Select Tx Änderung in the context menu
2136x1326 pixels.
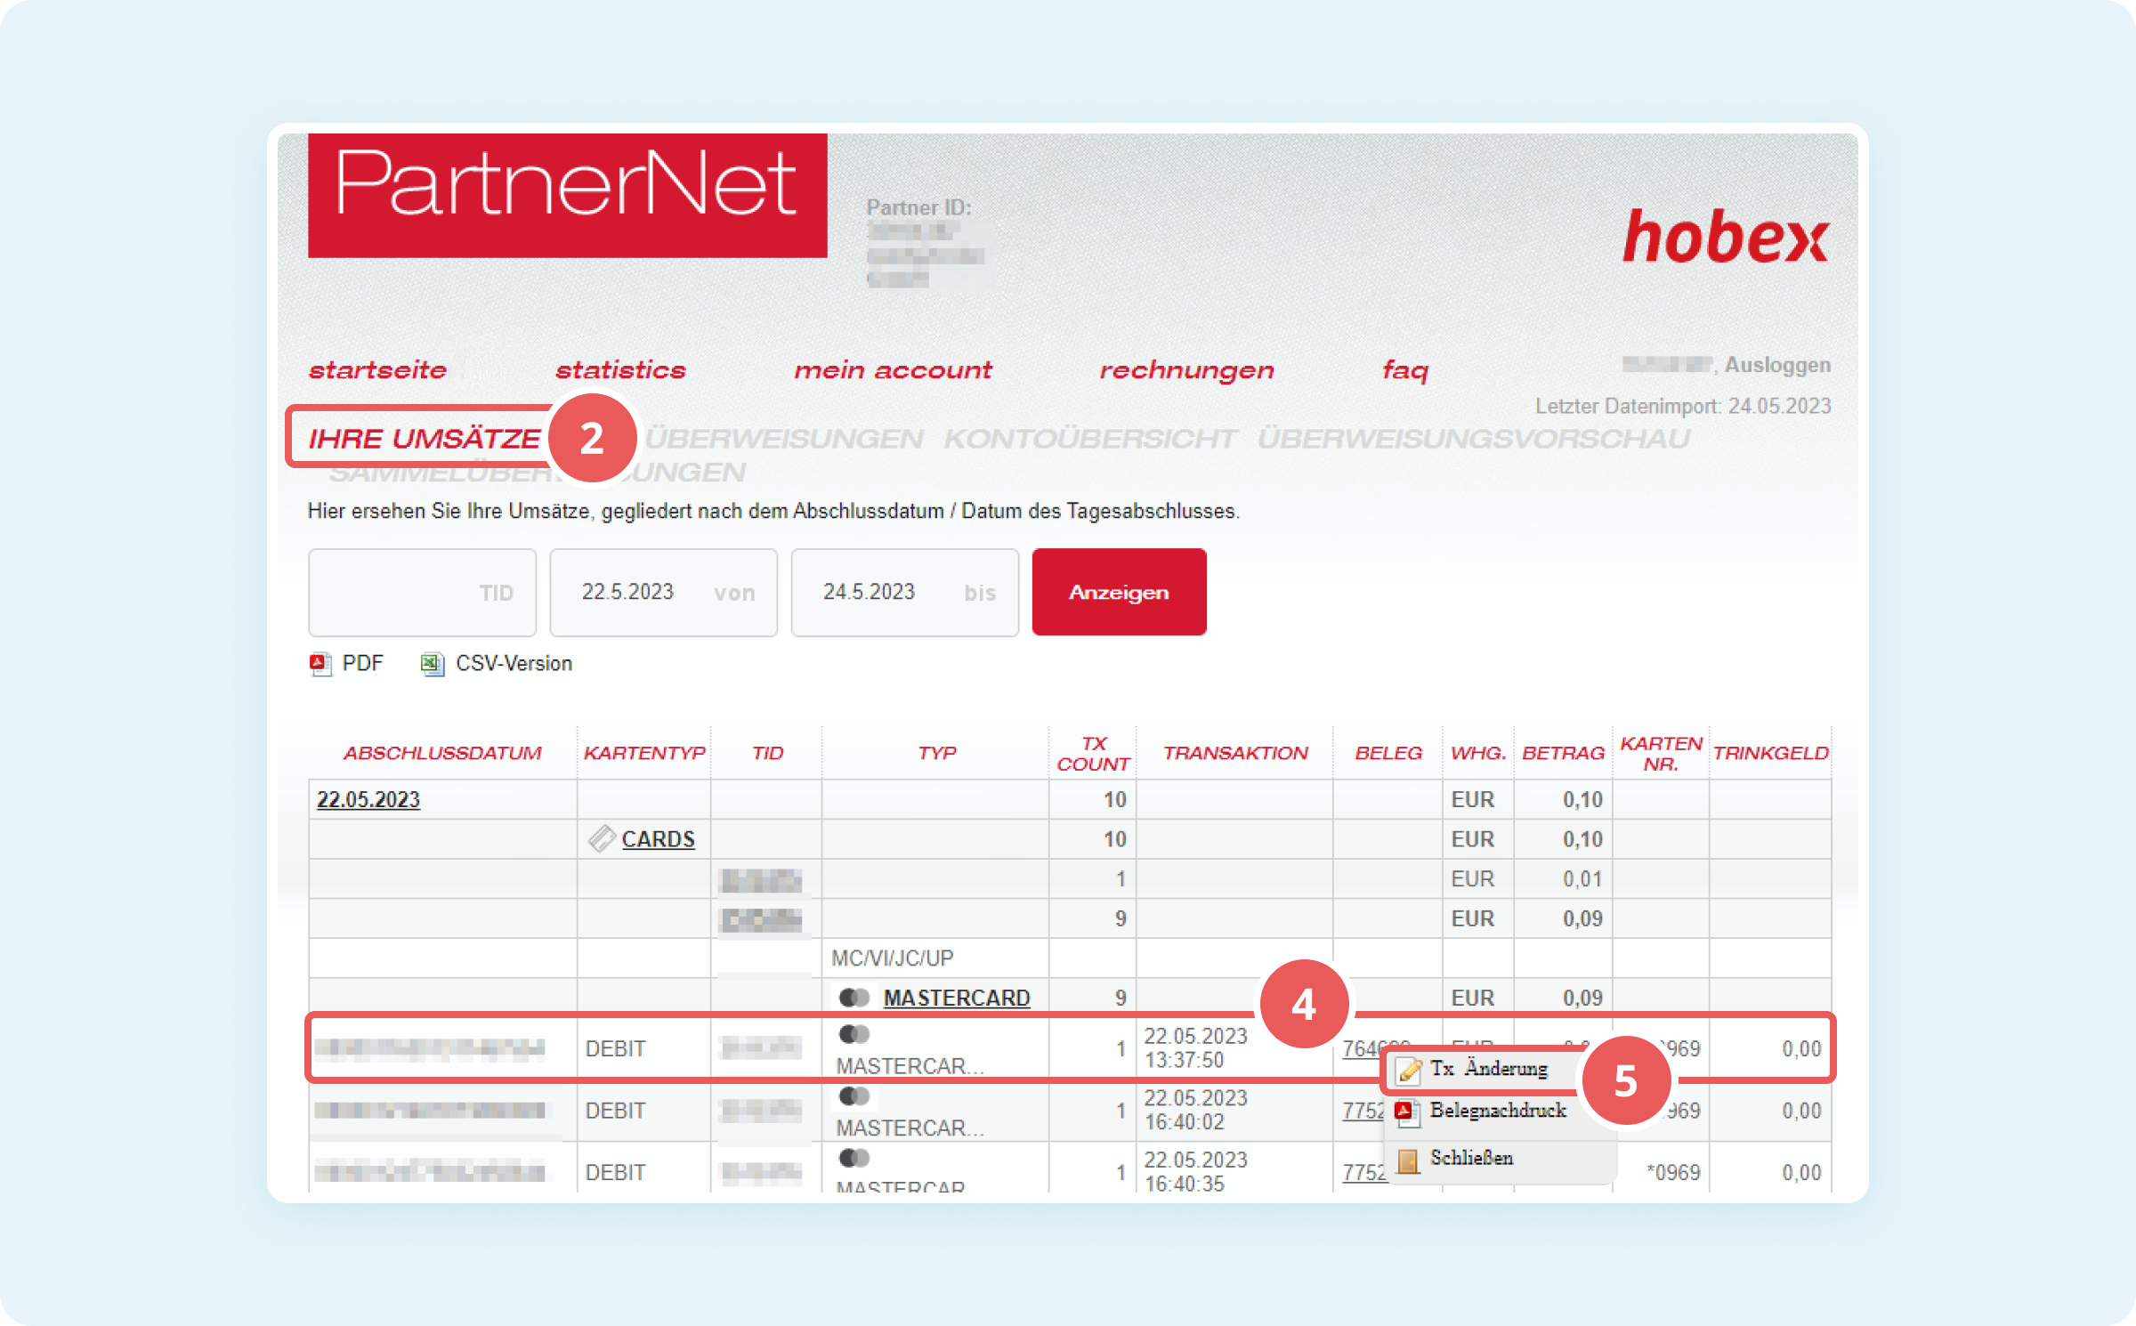(x=1488, y=1069)
